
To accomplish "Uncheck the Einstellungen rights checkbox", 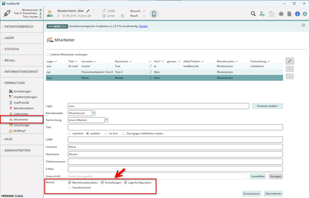I will 102,182.
